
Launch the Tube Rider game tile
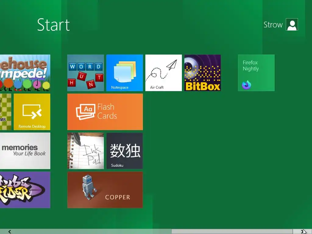pos(25,190)
